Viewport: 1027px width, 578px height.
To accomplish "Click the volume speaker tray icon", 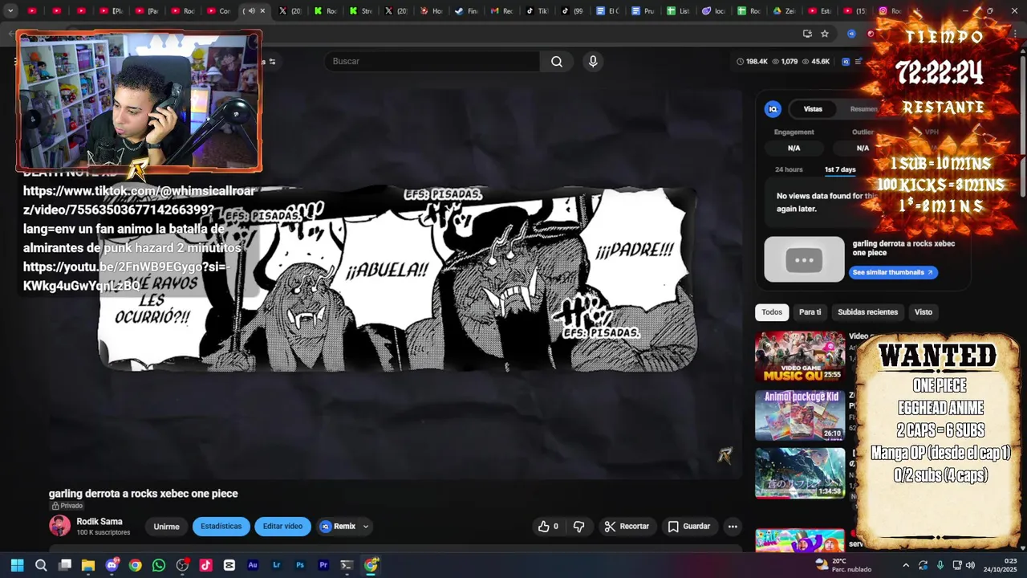I will 970,565.
